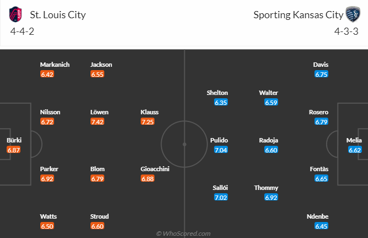Click the Sporting Kansas City crest logo
Viewport: 368px width, 238px height.
click(353, 14)
